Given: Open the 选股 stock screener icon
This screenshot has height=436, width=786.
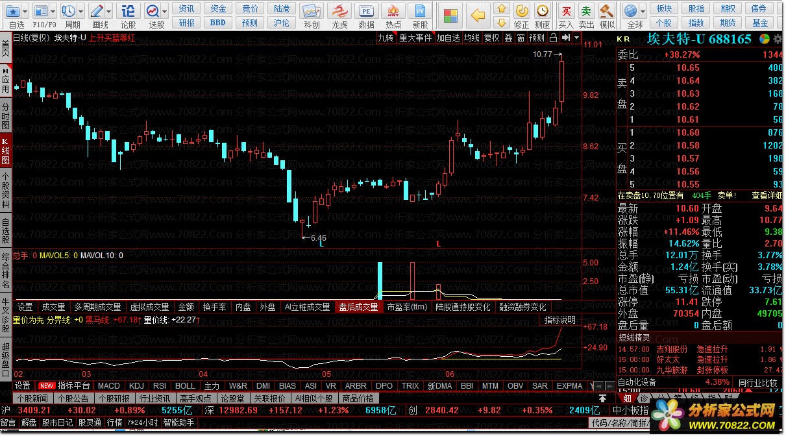Looking at the screenshot, I should click(153, 10).
